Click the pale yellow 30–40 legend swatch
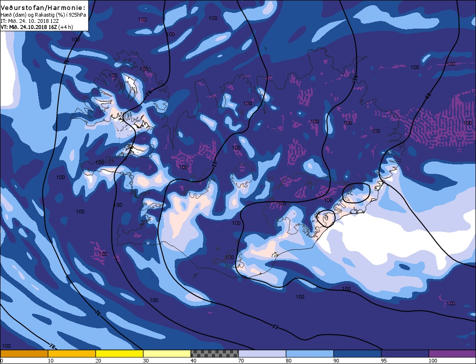The width and height of the screenshot is (476, 364). pos(167,354)
